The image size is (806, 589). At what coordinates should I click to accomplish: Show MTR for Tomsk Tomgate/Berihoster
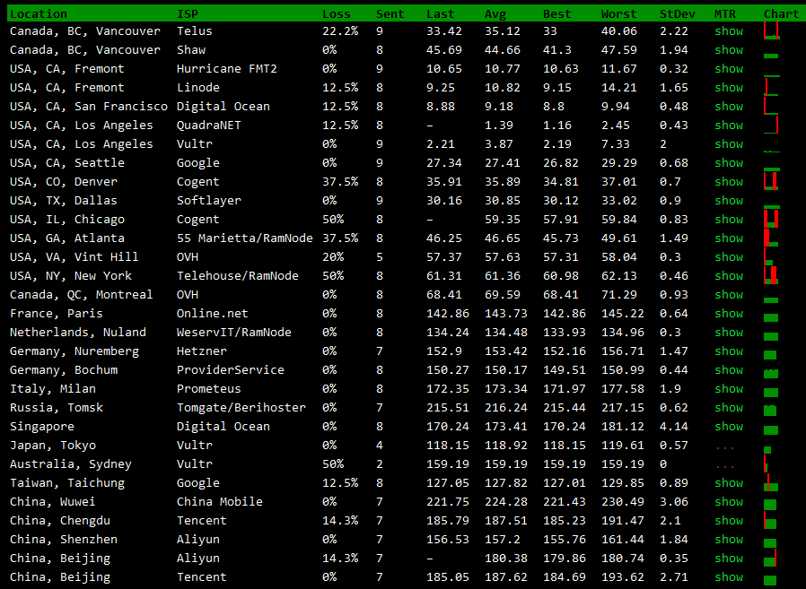tap(729, 408)
